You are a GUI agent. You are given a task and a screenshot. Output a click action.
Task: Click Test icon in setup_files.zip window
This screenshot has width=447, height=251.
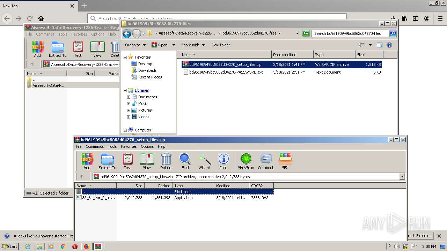click(x=127, y=161)
